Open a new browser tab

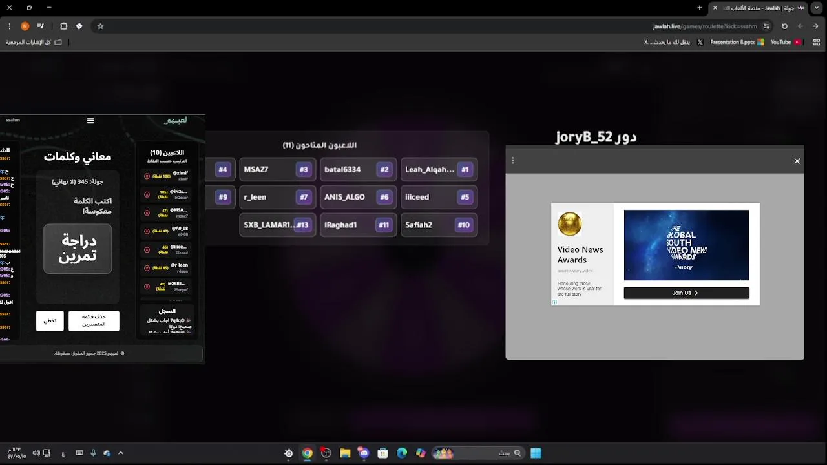[699, 8]
